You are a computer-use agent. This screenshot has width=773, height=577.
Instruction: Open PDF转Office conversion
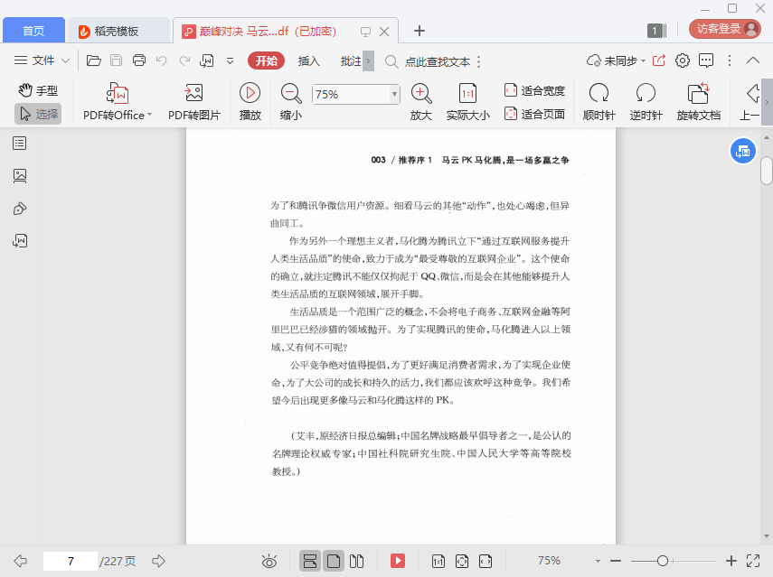pos(118,102)
